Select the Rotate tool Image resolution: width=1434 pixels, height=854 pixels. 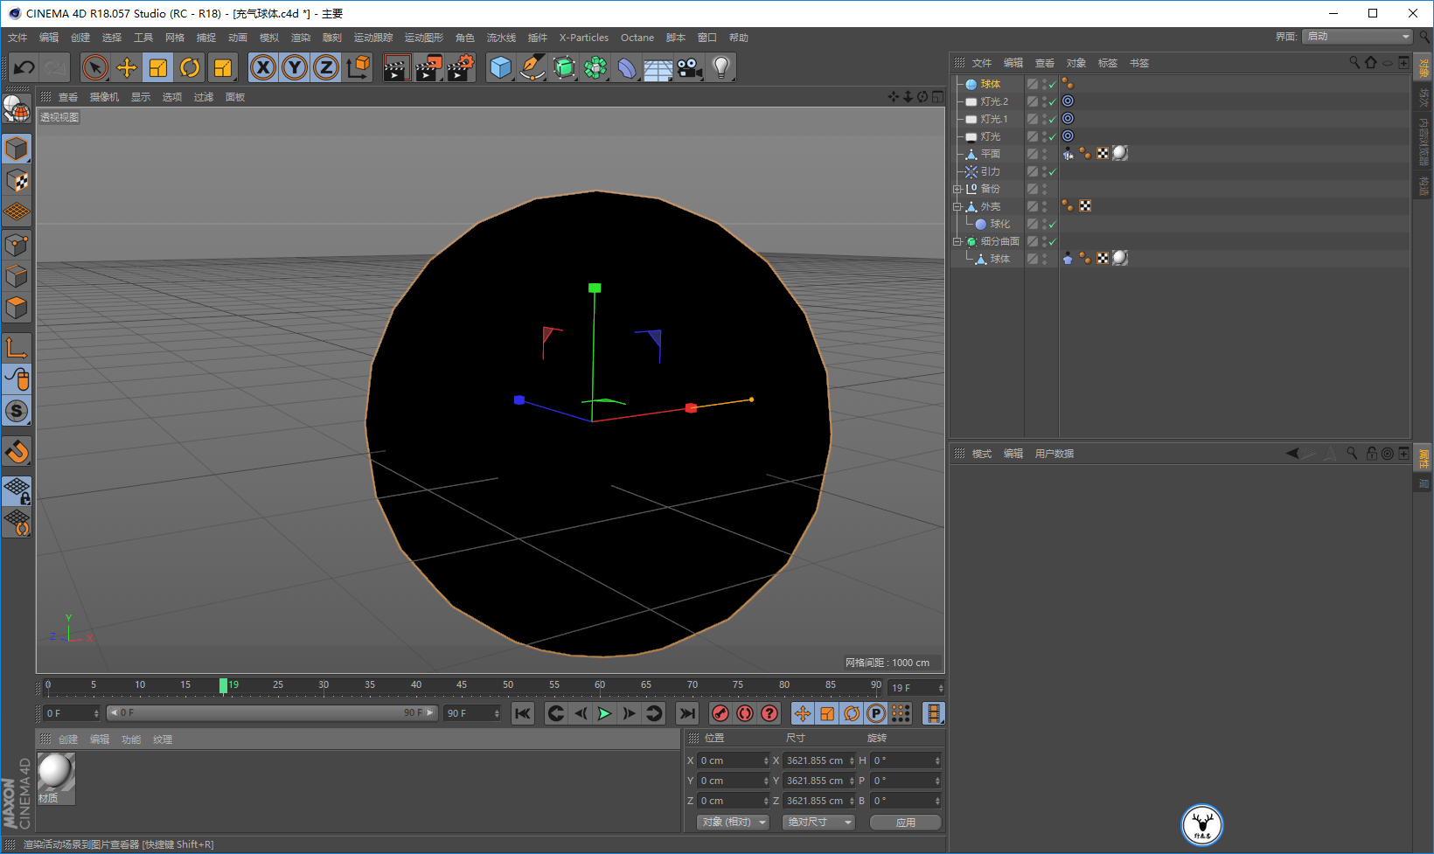coord(190,67)
